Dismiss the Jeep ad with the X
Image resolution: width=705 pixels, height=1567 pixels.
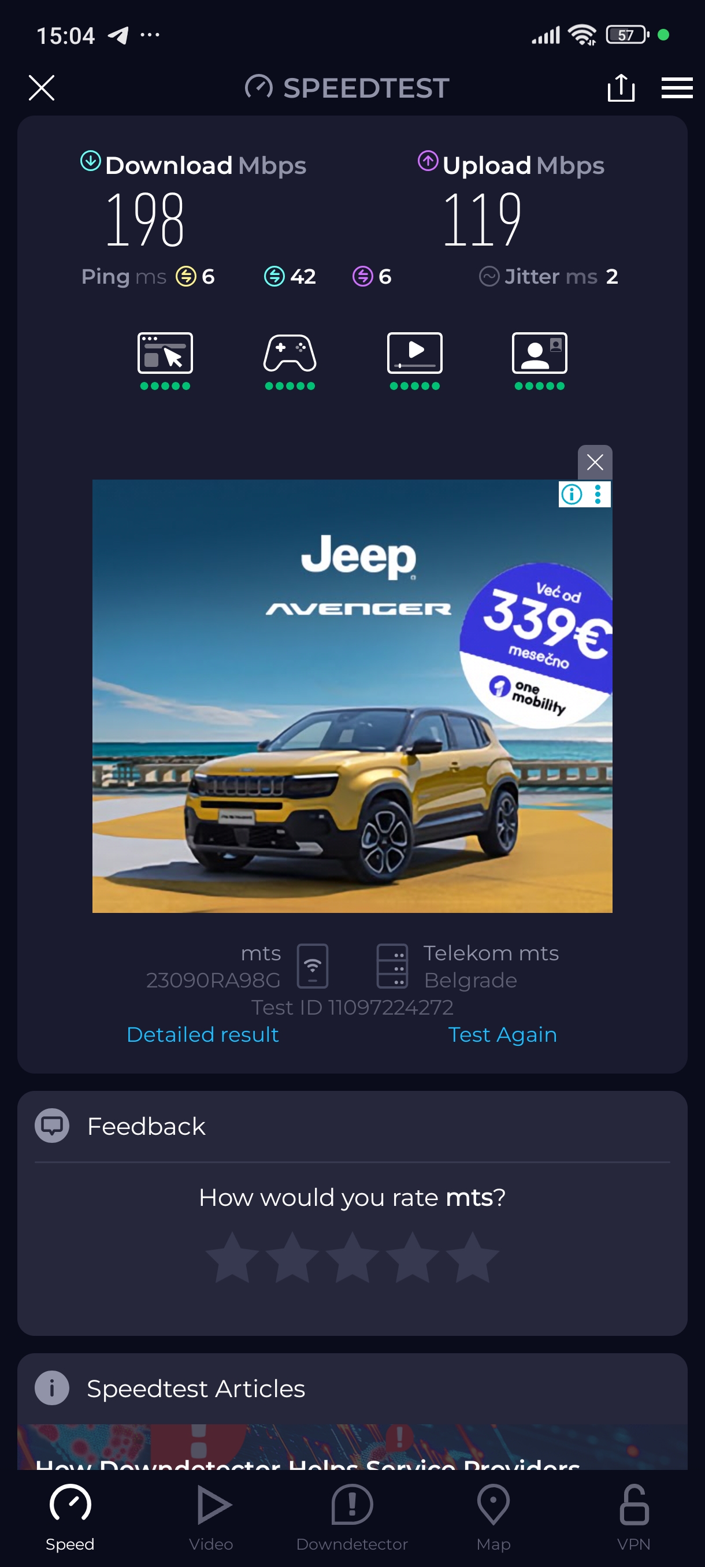pyautogui.click(x=595, y=462)
